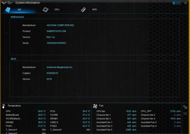Select serial number 150240001600053
The height and width of the screenshot is (134, 190).
click(56, 43)
